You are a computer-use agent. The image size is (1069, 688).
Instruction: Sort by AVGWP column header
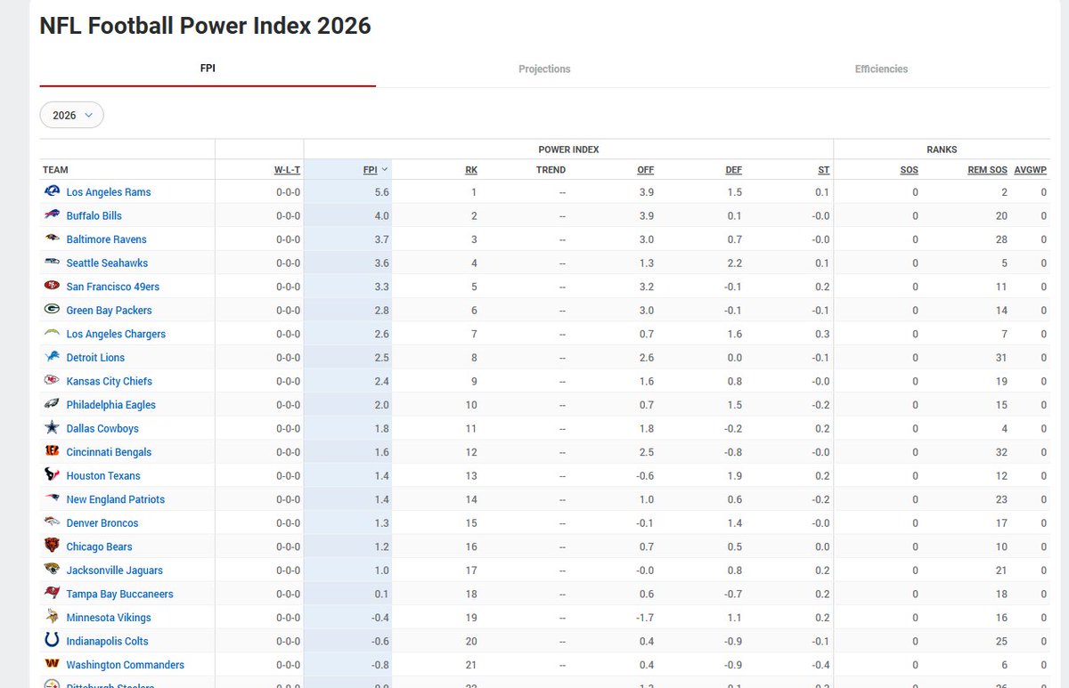(1031, 169)
